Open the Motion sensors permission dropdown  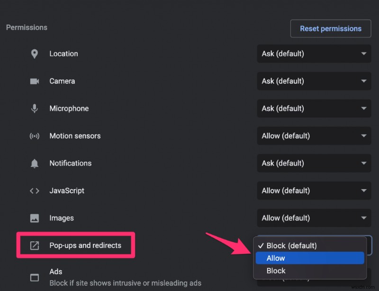[x=314, y=136]
